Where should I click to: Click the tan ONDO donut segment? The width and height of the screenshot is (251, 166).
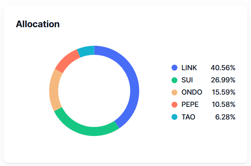coord(54,91)
